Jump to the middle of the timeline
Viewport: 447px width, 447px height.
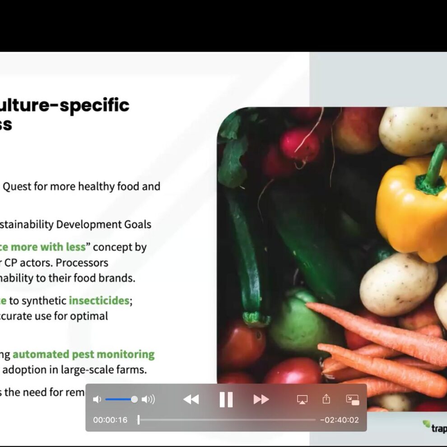click(227, 420)
